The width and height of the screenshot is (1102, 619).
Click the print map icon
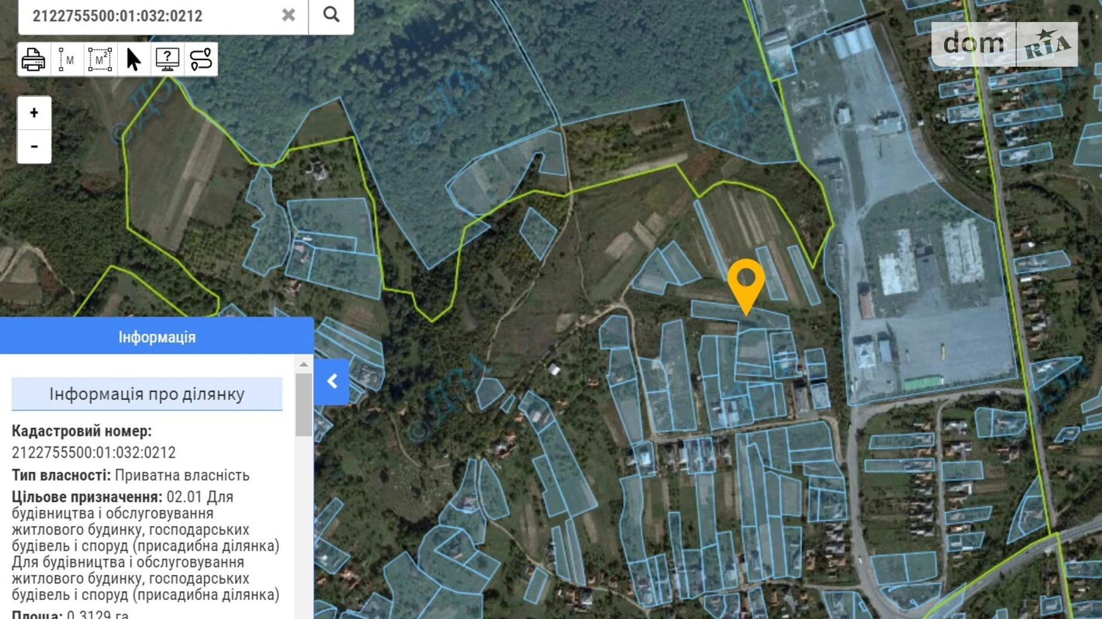(x=33, y=60)
